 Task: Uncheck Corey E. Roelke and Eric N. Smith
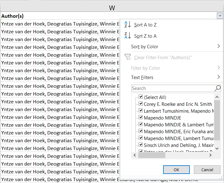[141, 104]
